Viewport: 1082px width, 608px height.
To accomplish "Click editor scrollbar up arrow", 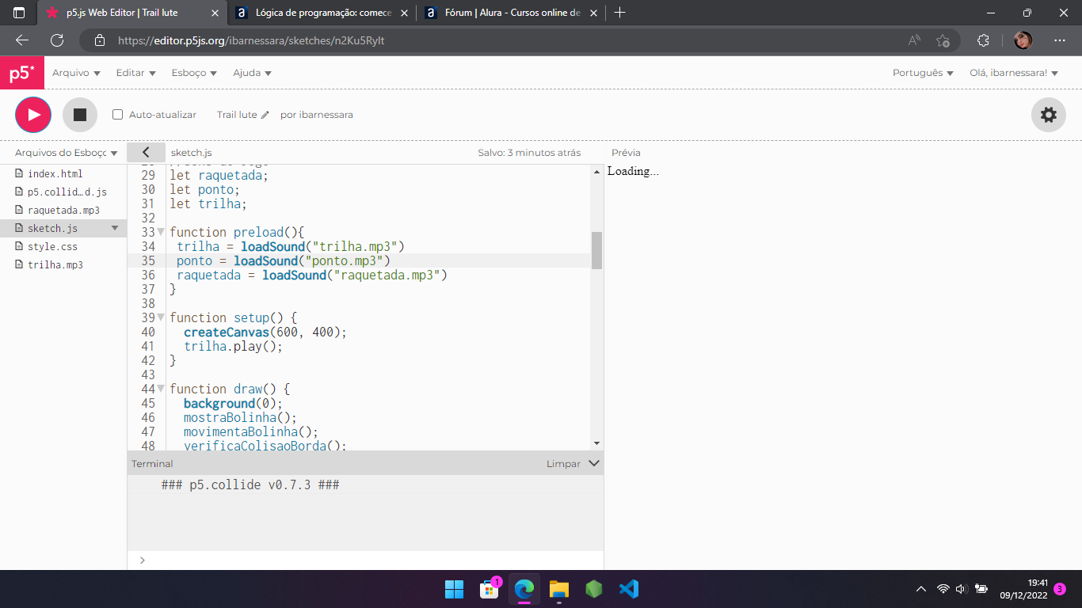I will pyautogui.click(x=596, y=171).
